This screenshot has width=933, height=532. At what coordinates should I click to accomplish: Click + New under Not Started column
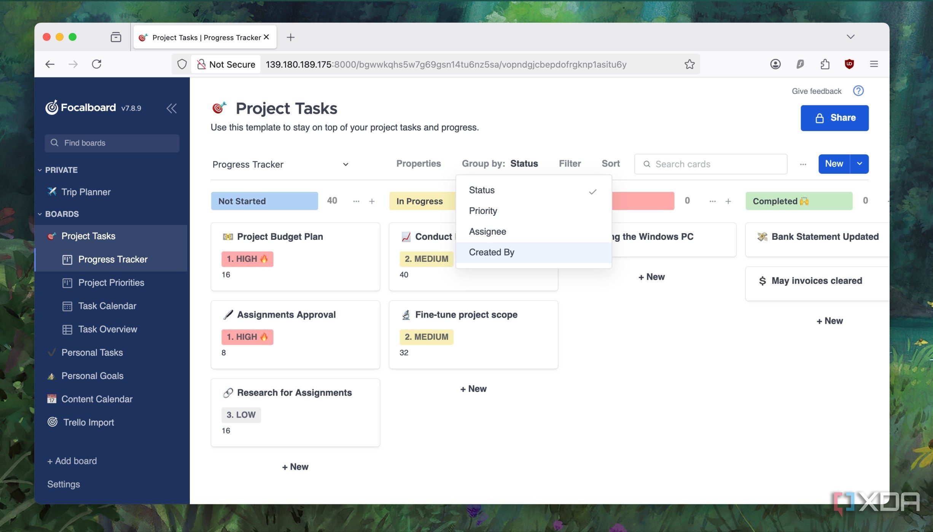(x=295, y=467)
